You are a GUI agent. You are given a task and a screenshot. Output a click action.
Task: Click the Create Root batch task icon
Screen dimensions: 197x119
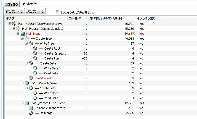pos(35,48)
